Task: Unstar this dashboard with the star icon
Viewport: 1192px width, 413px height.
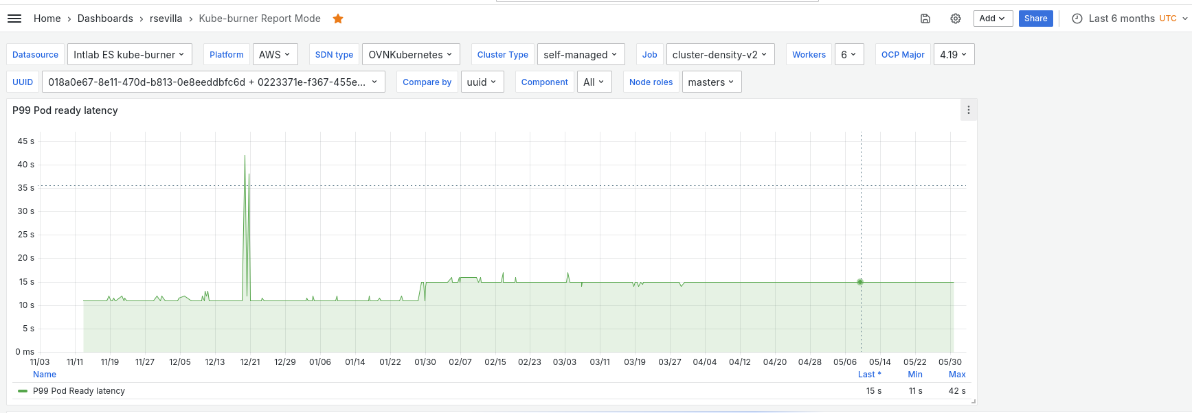Action: click(x=338, y=19)
